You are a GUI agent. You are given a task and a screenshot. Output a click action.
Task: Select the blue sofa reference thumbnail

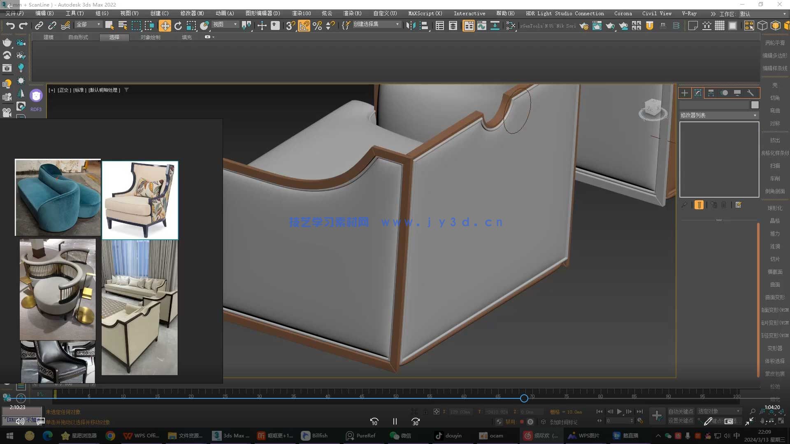[x=58, y=197]
